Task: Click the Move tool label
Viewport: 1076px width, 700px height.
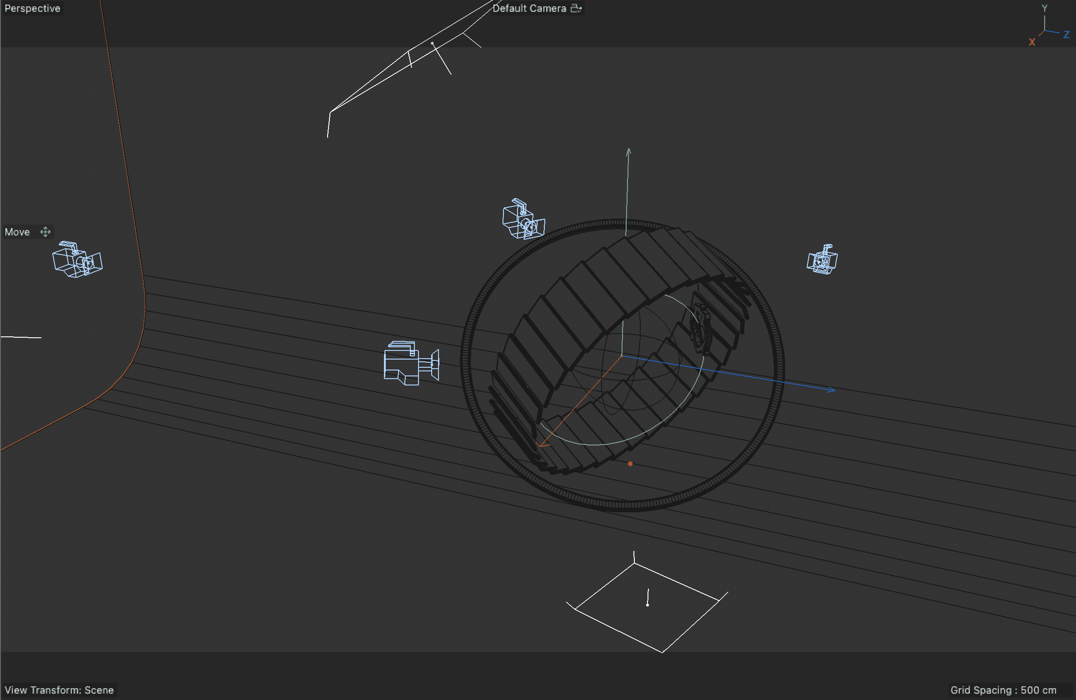Action: click(17, 232)
